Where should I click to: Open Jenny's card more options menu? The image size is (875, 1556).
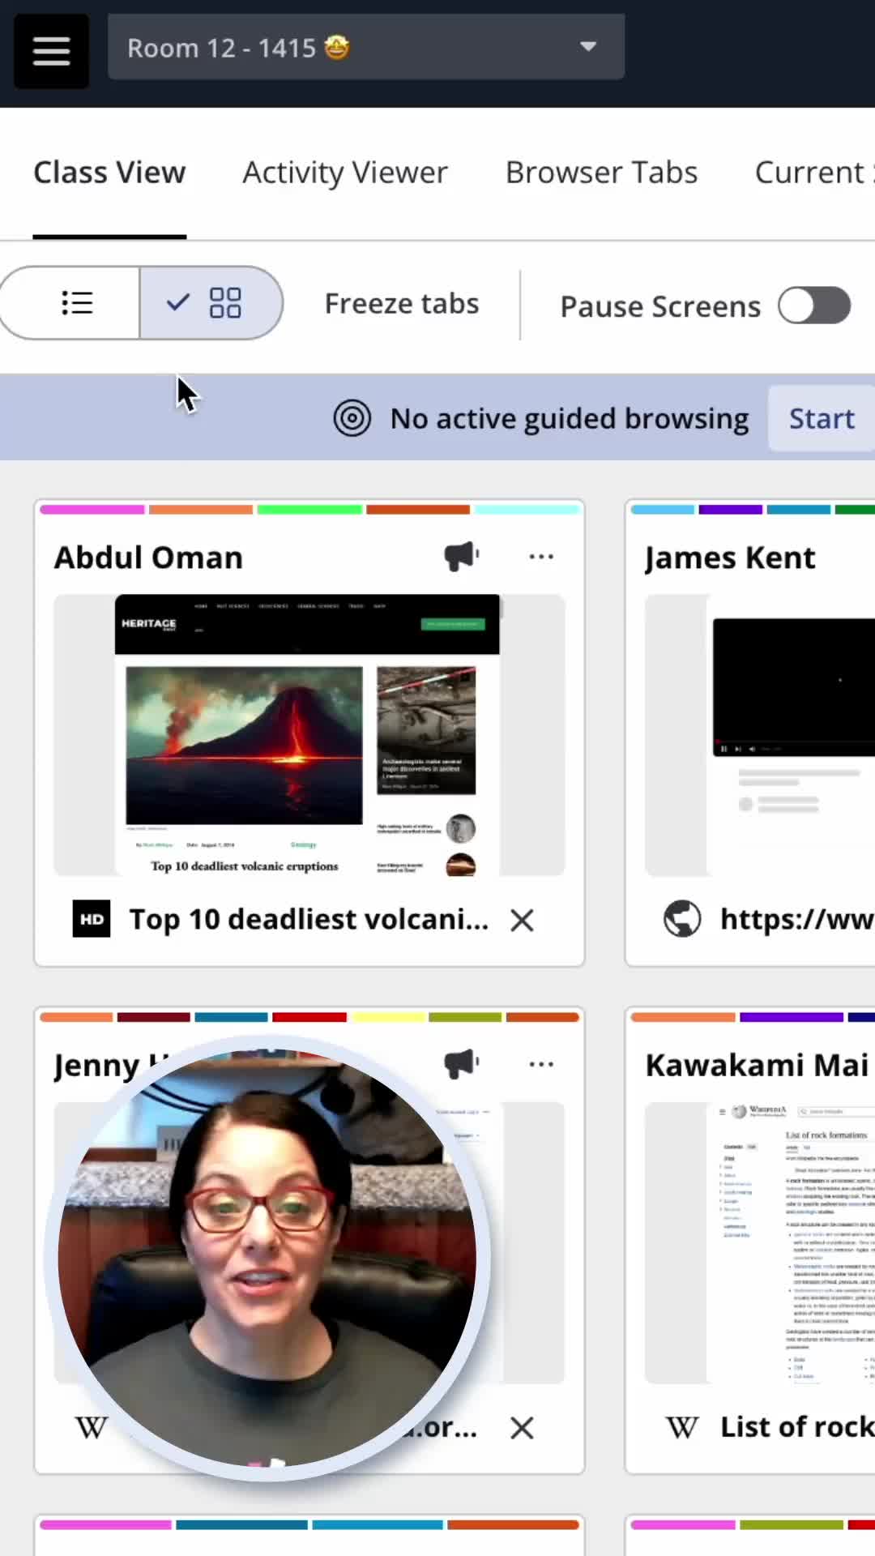coord(541,1064)
